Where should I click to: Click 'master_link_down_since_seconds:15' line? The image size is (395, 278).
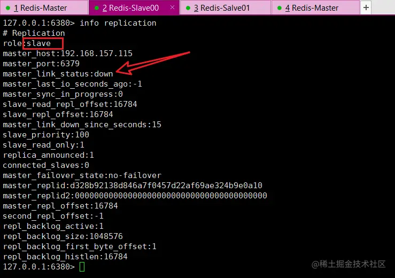click(x=82, y=125)
